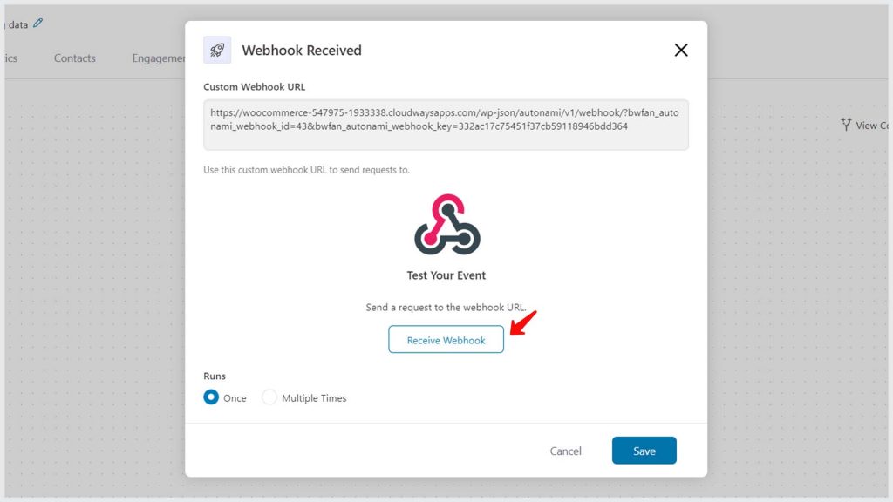Click the Receive Webhook button

click(446, 340)
